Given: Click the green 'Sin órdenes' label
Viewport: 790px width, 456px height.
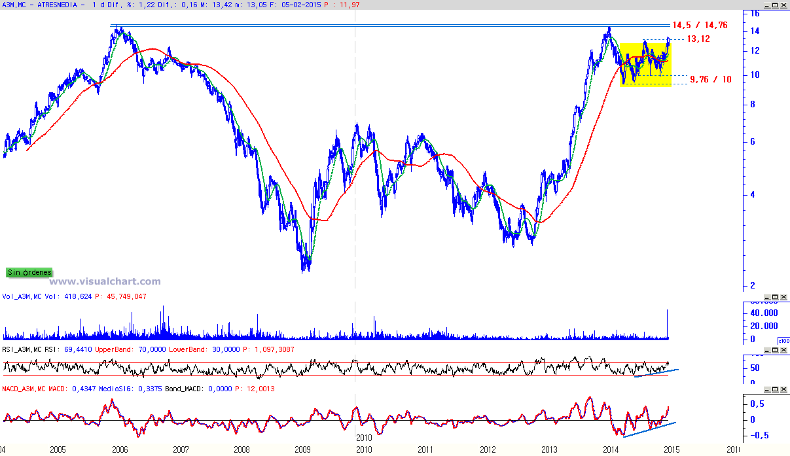Looking at the screenshot, I should point(29,272).
